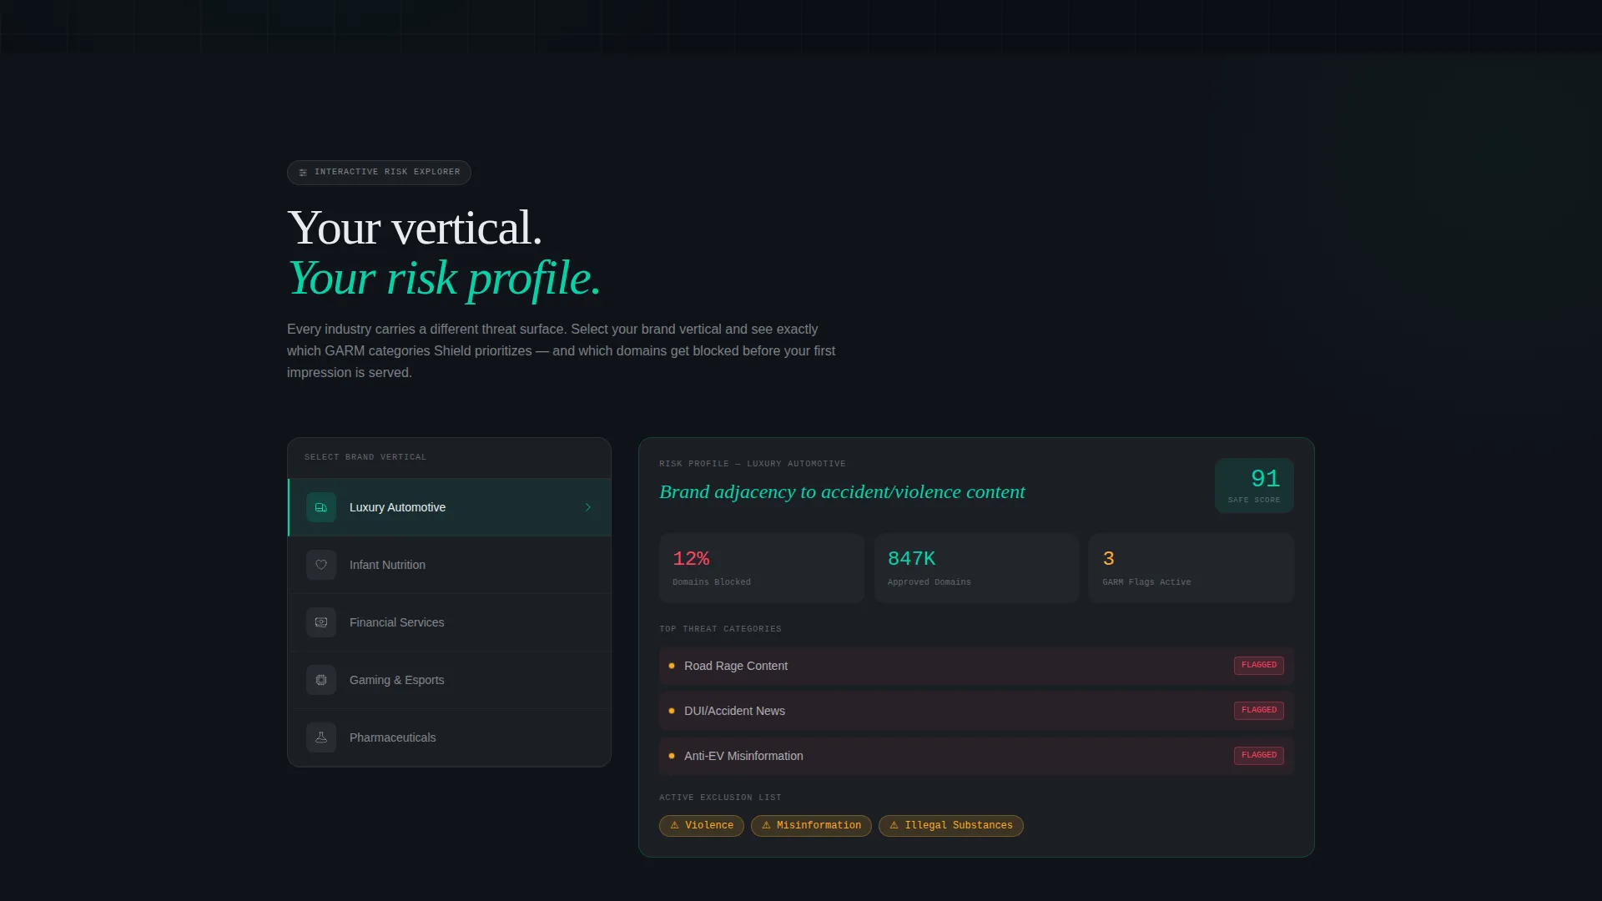The width and height of the screenshot is (1602, 901).
Task: Click the 'Select Brand Vertical' label
Action: (365, 457)
